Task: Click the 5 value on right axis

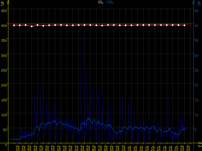Action: pyautogui.click(x=195, y=130)
